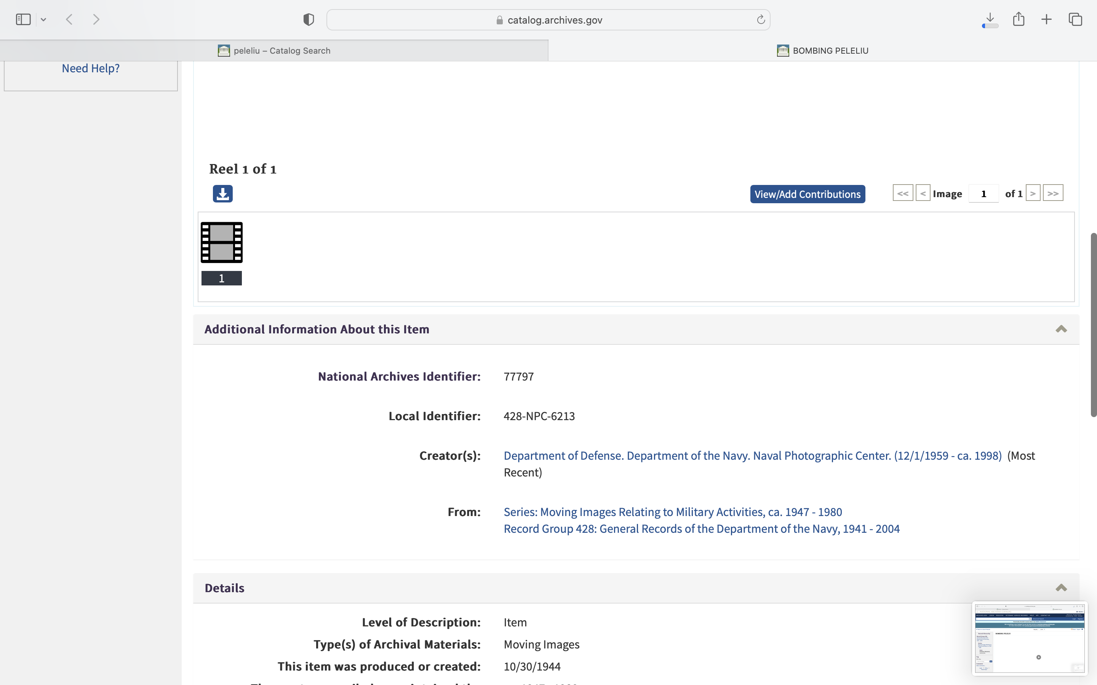
Task: Select film reel thumbnail number 1
Action: (222, 243)
